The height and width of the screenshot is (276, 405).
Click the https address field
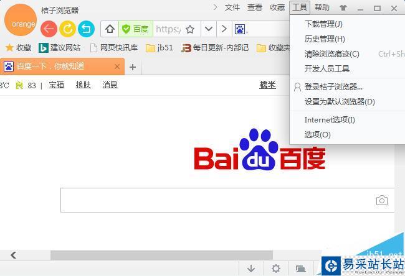(168, 29)
